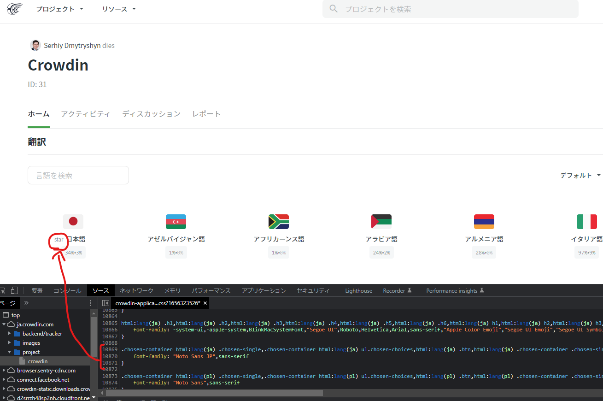Click the inspect element cursor icon
The height and width of the screenshot is (401, 603).
click(2, 290)
